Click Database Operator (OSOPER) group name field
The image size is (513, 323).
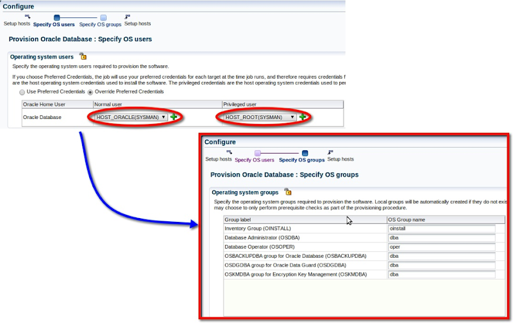pos(442,247)
